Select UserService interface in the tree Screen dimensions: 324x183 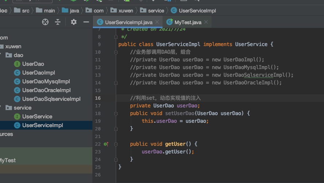point(37,117)
